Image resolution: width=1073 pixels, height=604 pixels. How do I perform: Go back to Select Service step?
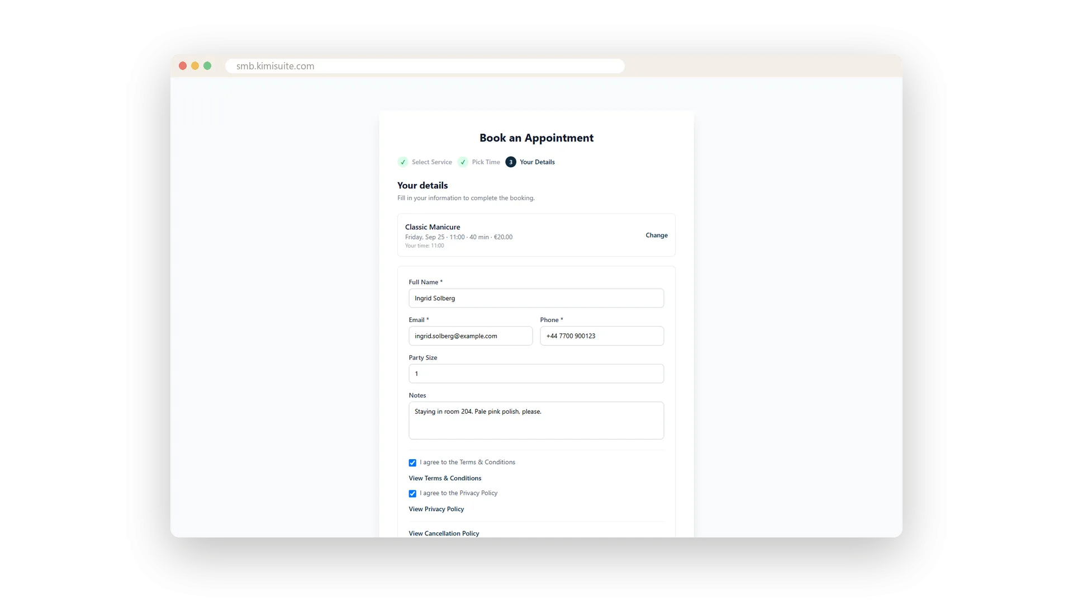431,162
